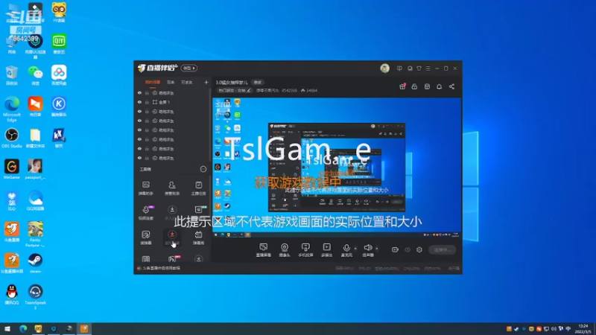Add a new scene with the plus button

206,83
